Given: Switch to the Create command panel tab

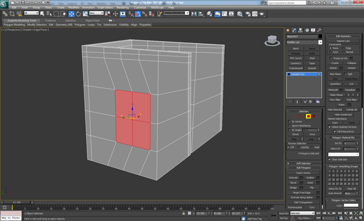Looking at the screenshot, I should (x=288, y=30).
